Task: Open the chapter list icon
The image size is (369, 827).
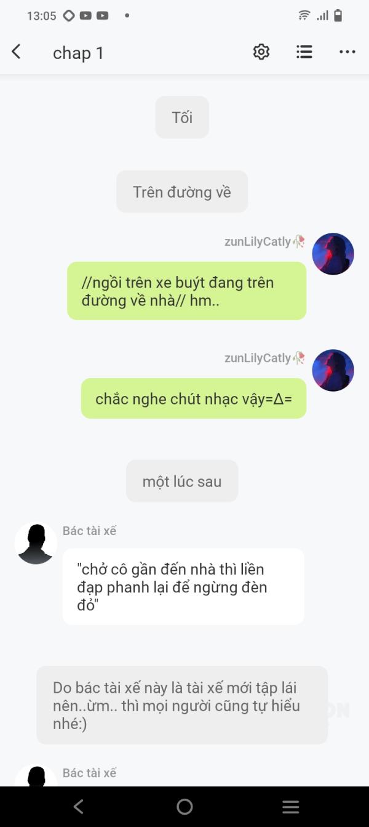Action: (304, 52)
